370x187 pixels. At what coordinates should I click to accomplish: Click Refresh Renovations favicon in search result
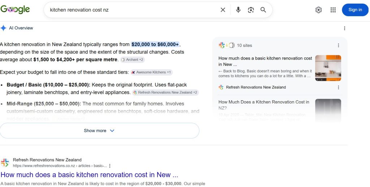[5, 162]
